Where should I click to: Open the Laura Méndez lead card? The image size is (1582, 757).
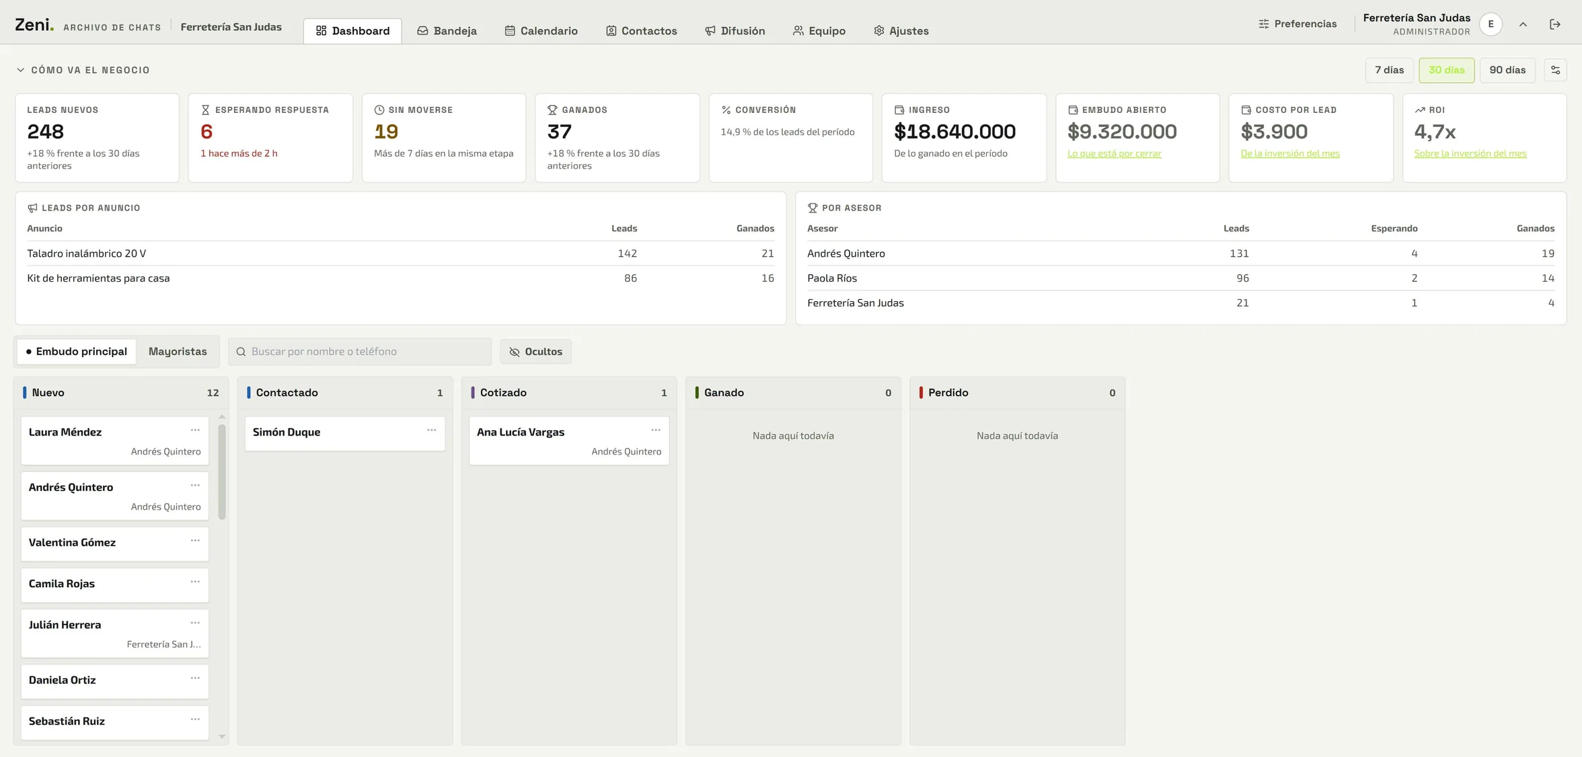[115, 441]
